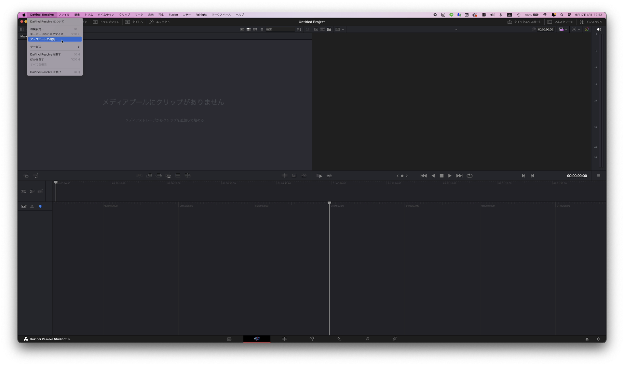The width and height of the screenshot is (624, 366).
Task: Open the Project Settings gear
Action: tap(598, 339)
